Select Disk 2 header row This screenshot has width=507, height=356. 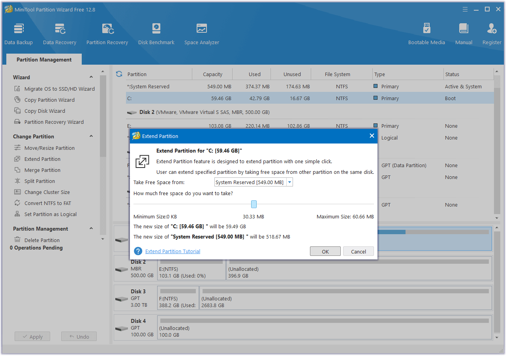pyautogui.click(x=310, y=112)
